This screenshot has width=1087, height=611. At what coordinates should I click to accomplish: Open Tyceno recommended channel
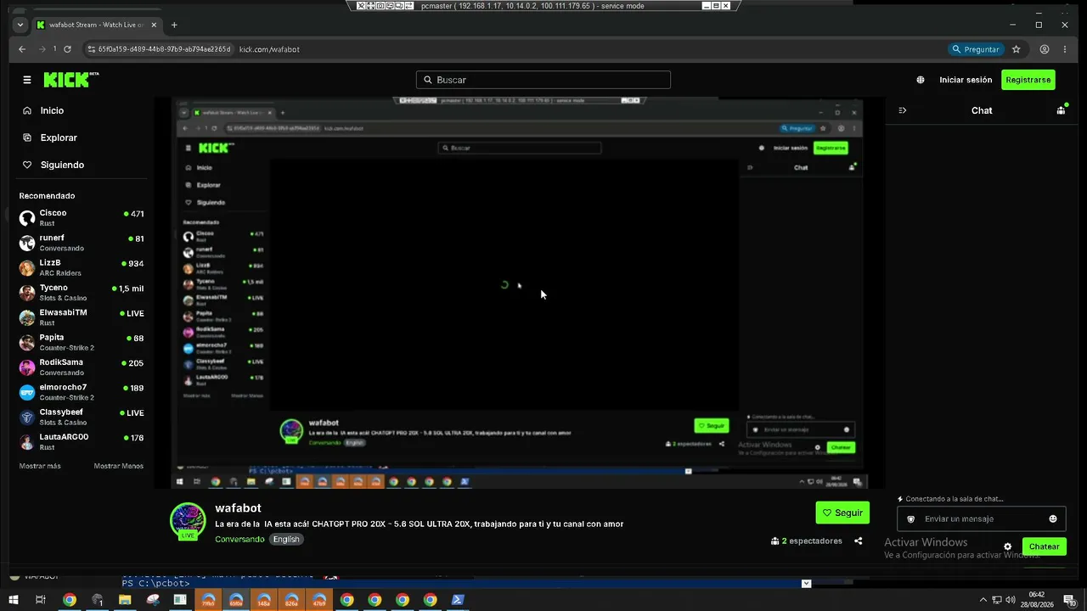tap(82, 293)
